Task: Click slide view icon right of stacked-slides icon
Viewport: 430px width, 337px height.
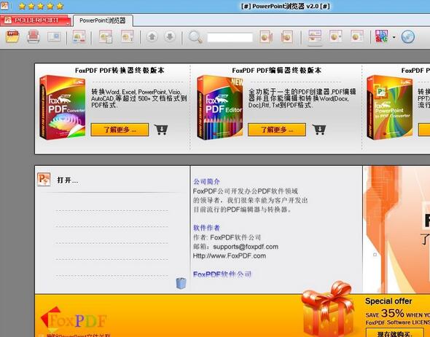Action: pos(336,36)
